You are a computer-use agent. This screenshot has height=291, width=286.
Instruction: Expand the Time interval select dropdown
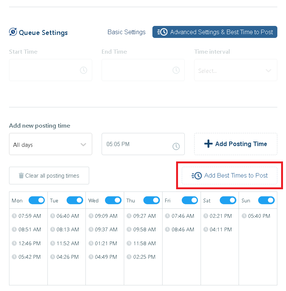(236, 70)
